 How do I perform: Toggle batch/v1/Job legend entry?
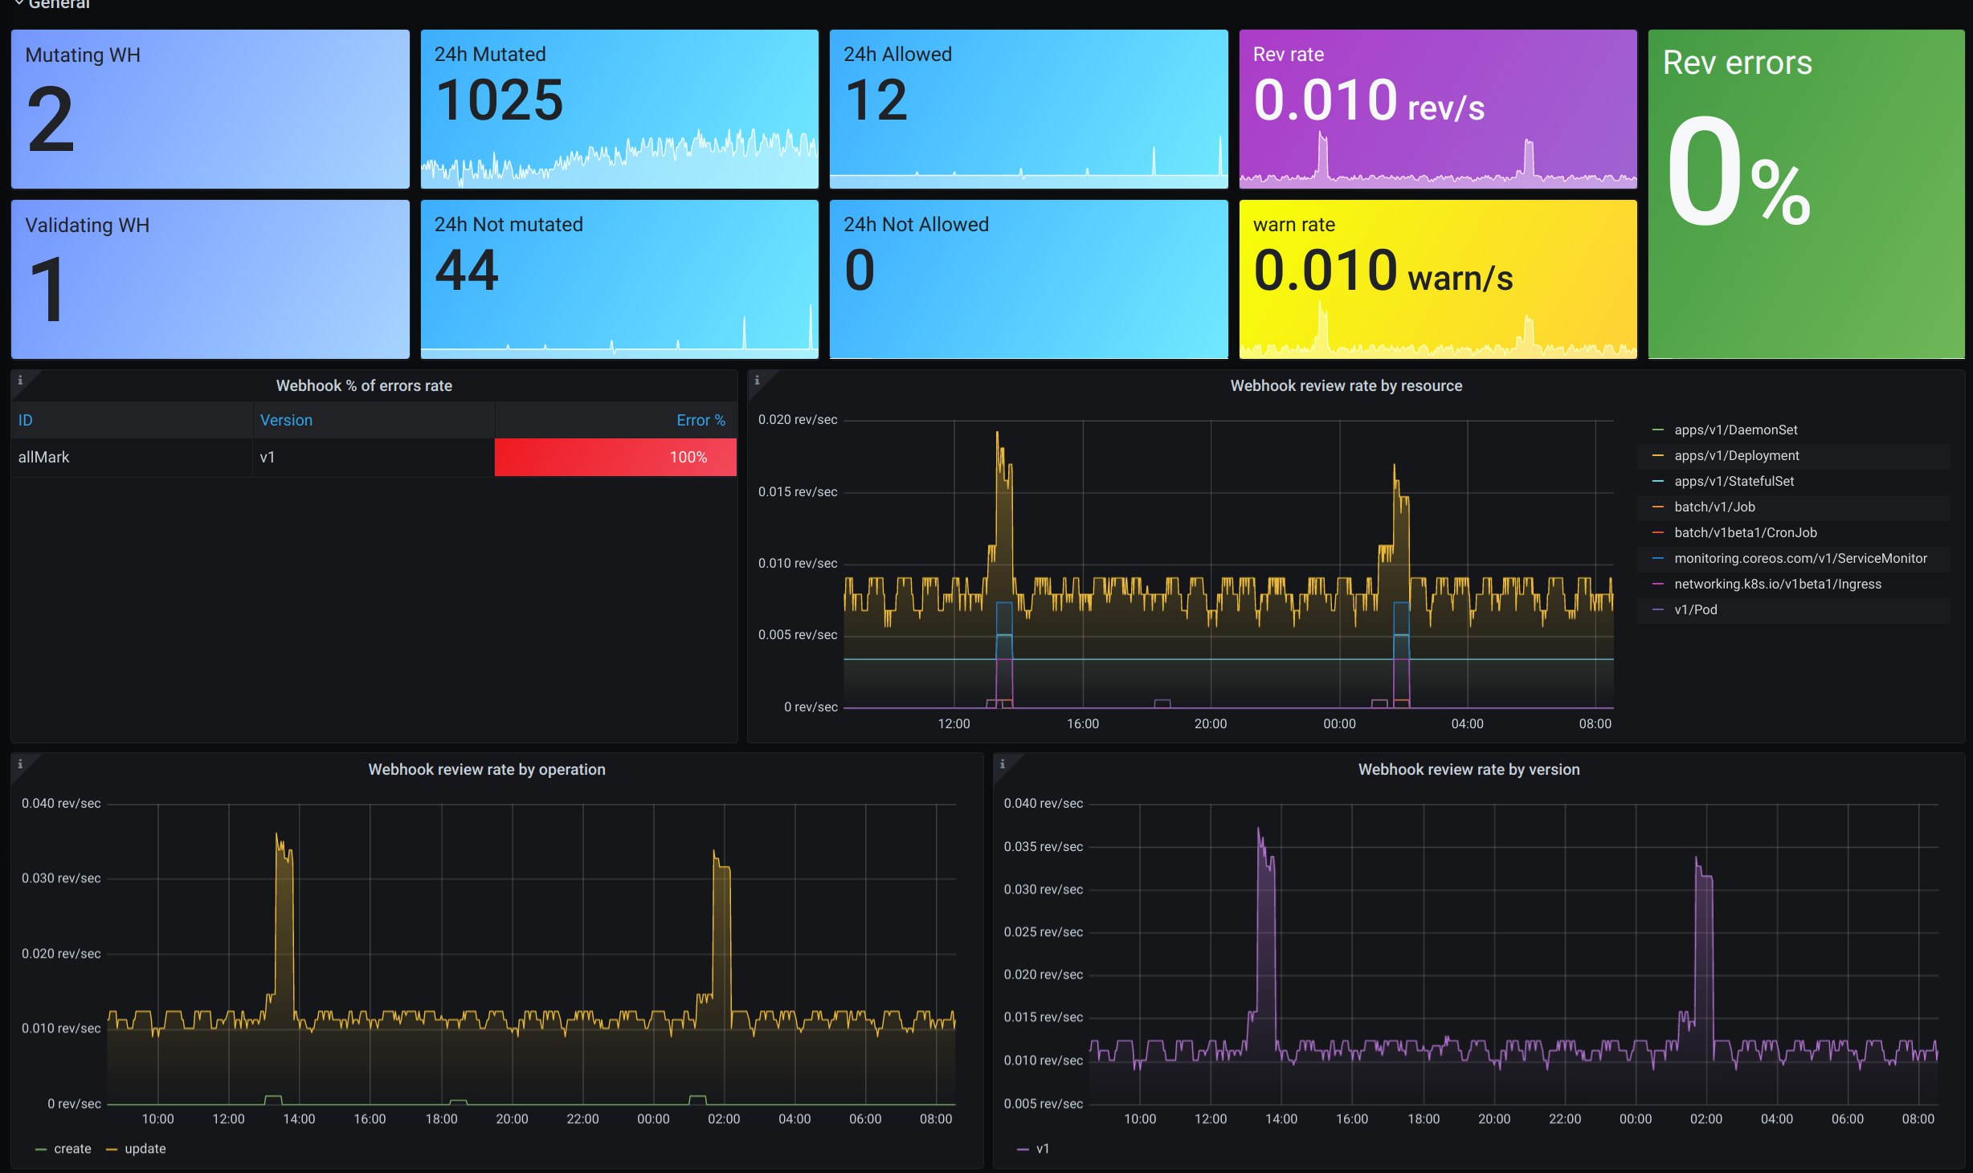[x=1714, y=507]
